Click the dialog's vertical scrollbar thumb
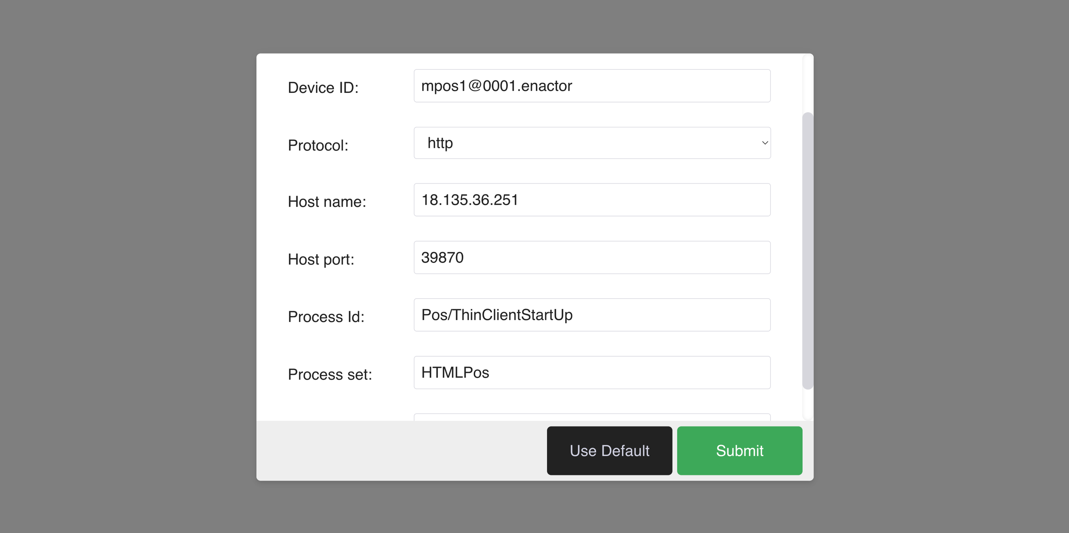This screenshot has height=533, width=1069. point(807,250)
